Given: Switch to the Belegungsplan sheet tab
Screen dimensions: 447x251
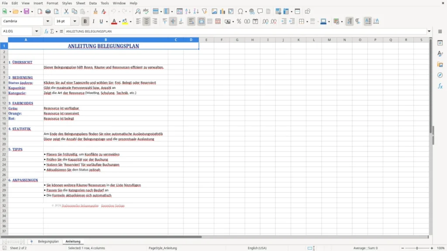Looking at the screenshot, I should point(48,241).
